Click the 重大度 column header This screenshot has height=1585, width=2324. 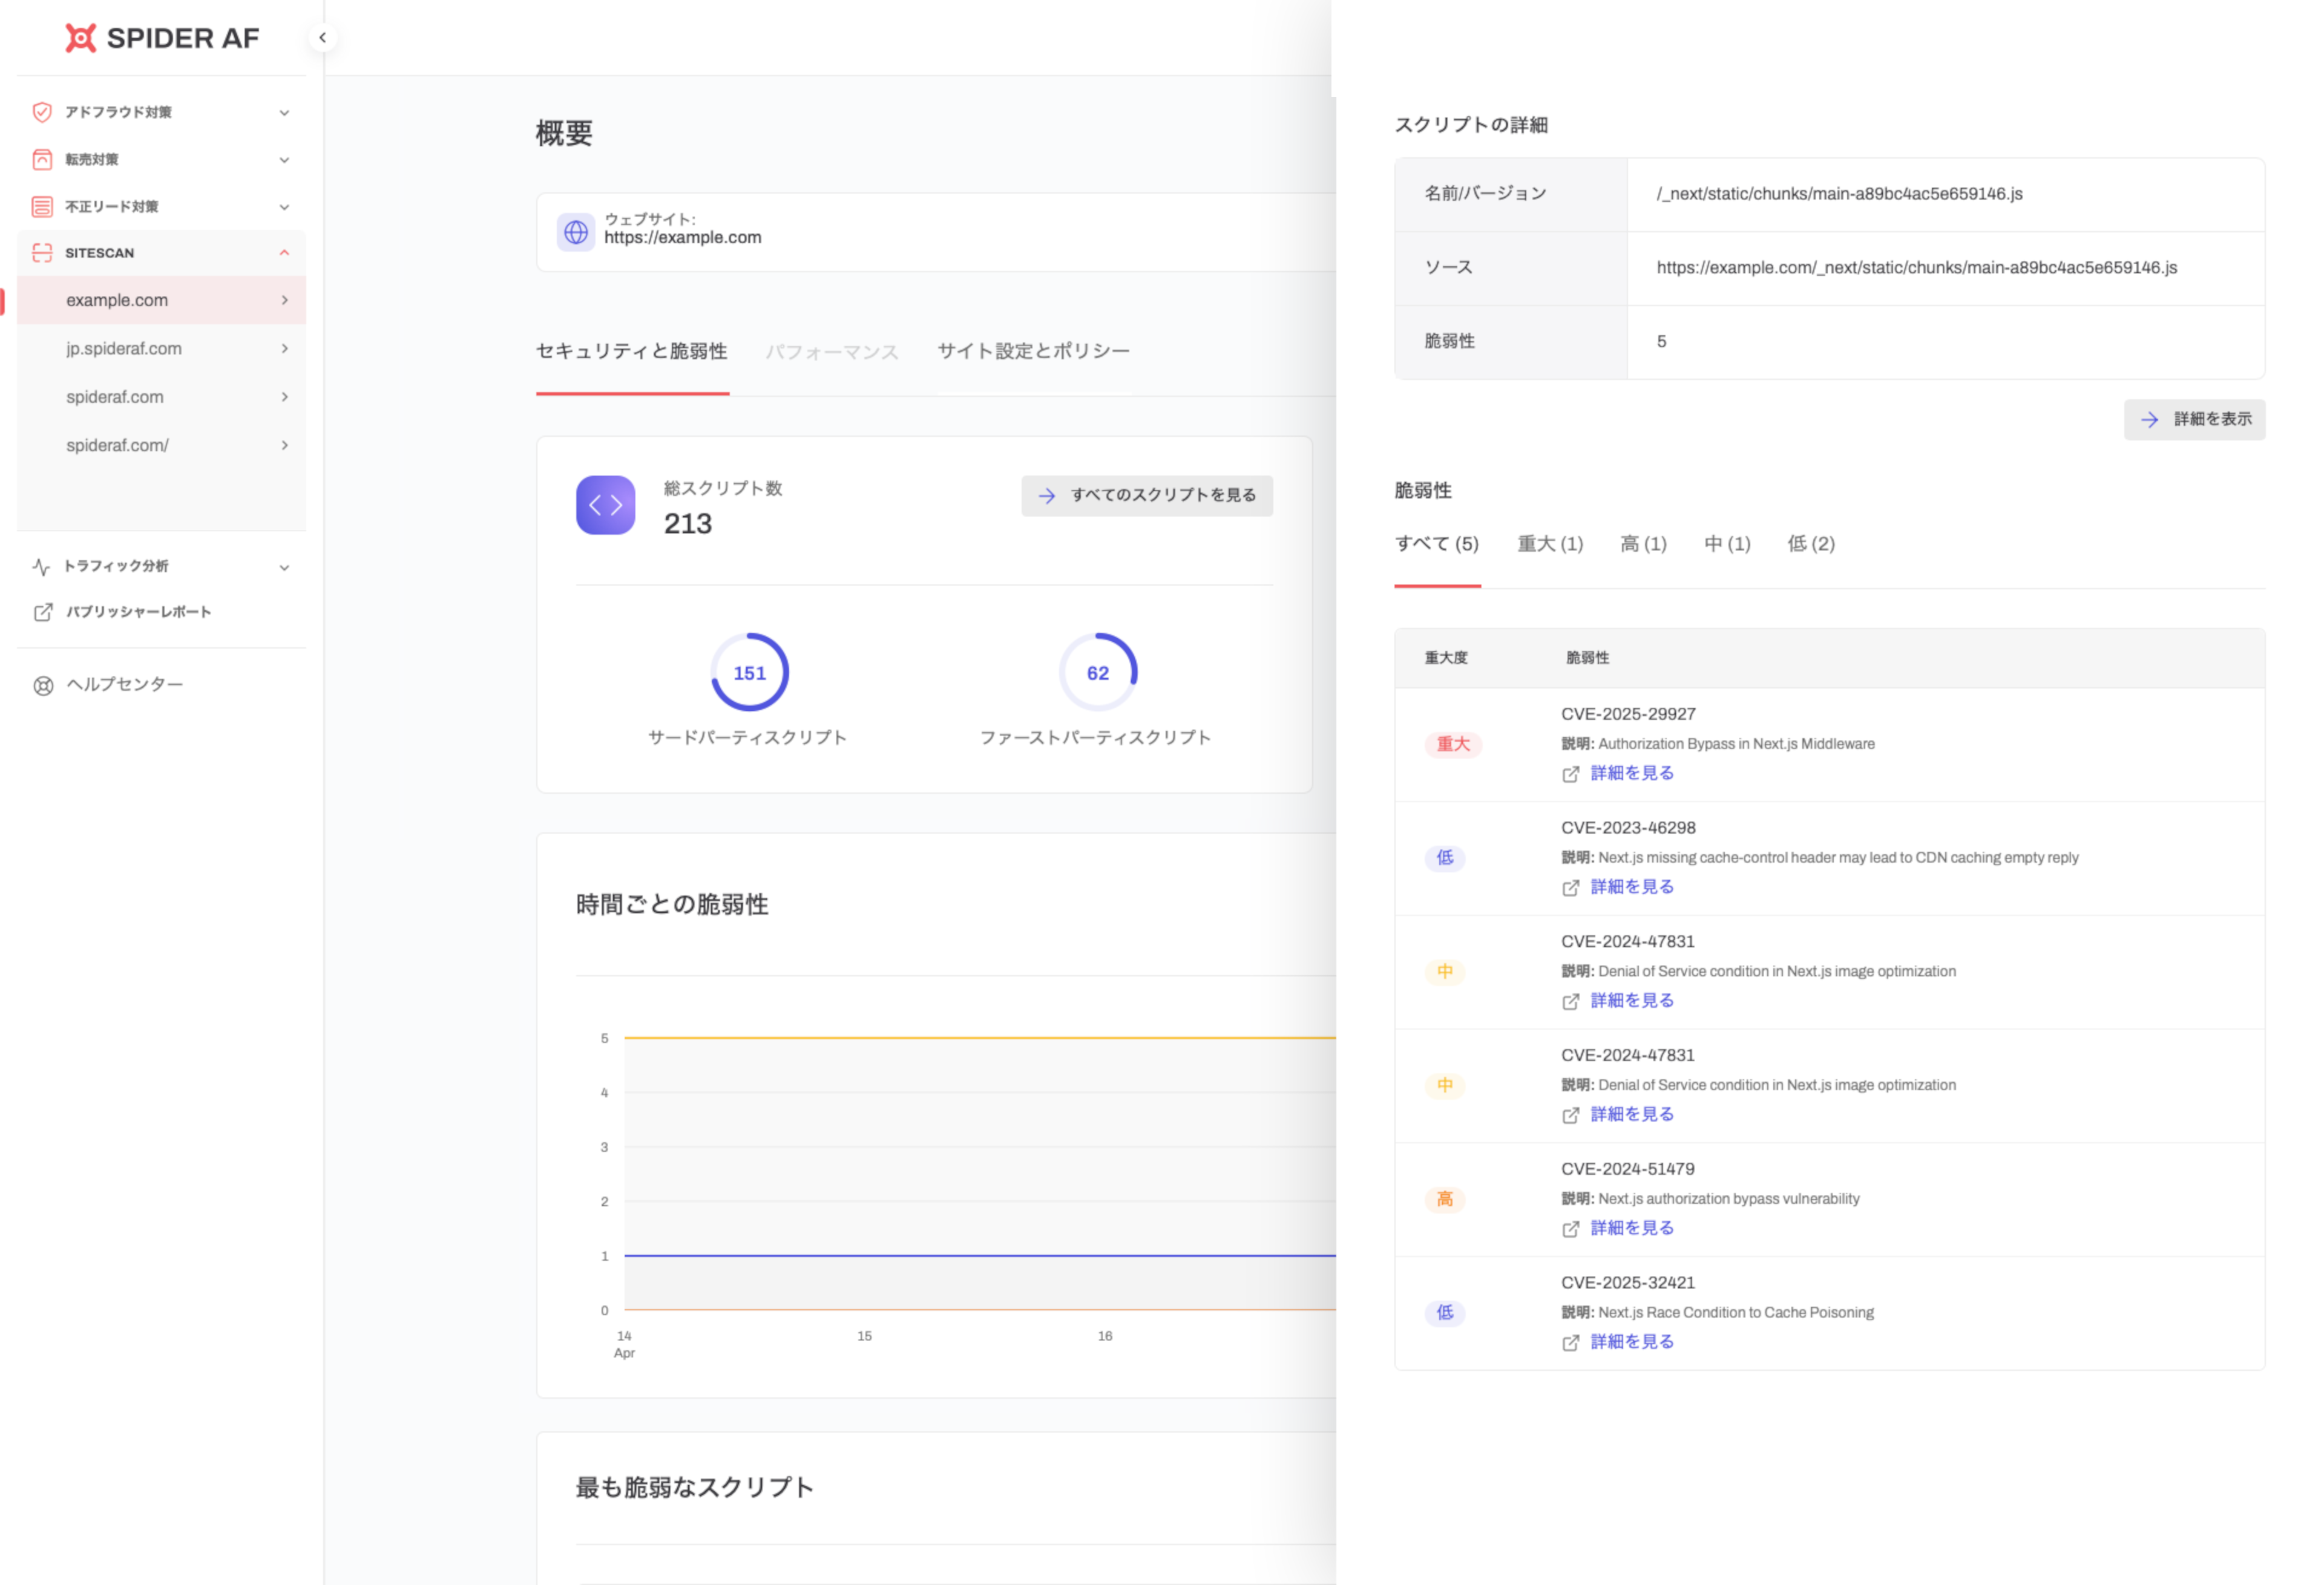click(1446, 659)
